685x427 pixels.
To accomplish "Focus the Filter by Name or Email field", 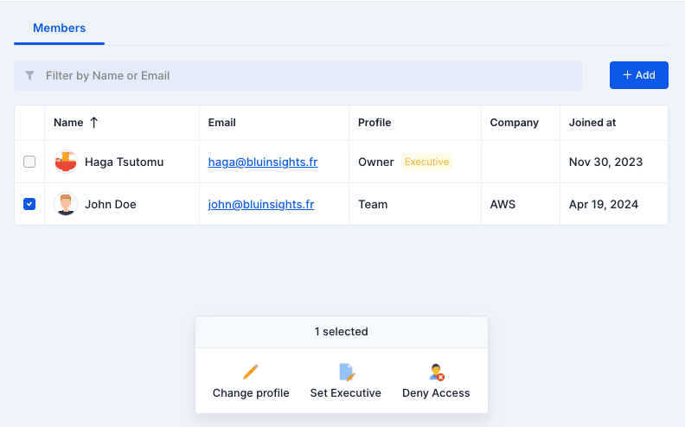I will (298, 75).
